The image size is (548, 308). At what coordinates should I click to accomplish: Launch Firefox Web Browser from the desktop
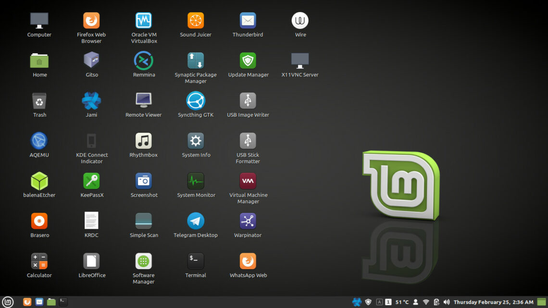coord(91,20)
